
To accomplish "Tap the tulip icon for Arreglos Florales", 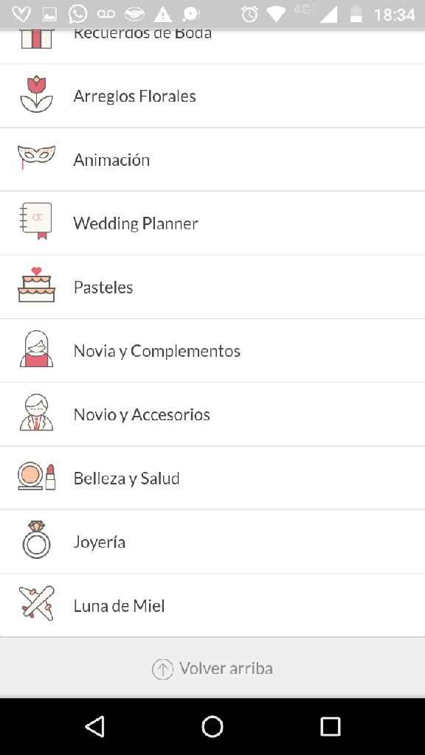I will 37,94.
